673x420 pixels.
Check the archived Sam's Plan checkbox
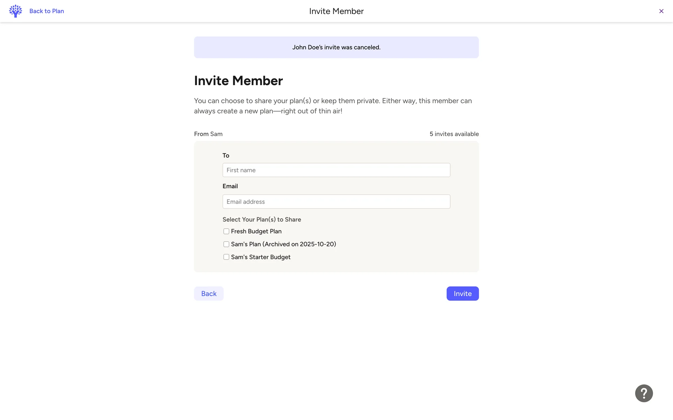pos(226,244)
